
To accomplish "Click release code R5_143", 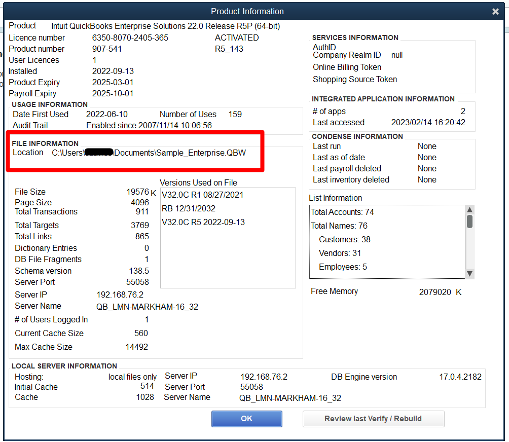I will tap(229, 49).
